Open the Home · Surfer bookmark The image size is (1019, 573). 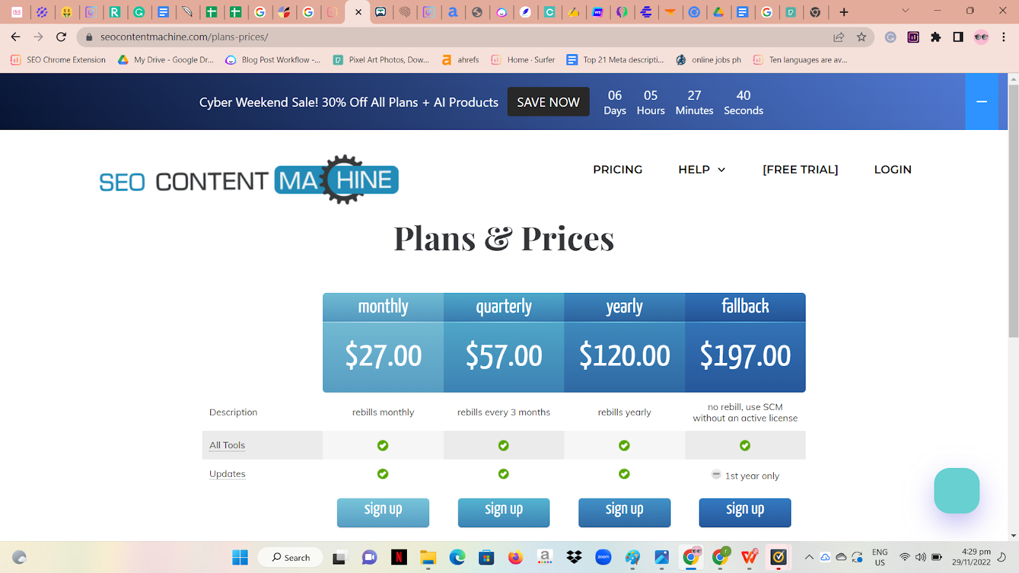coord(523,60)
